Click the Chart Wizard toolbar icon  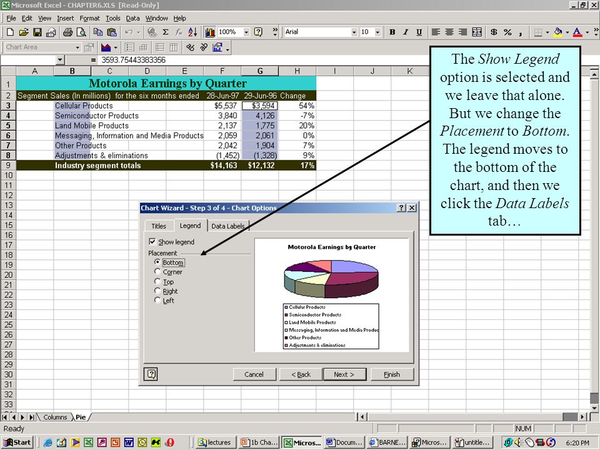coord(210,32)
